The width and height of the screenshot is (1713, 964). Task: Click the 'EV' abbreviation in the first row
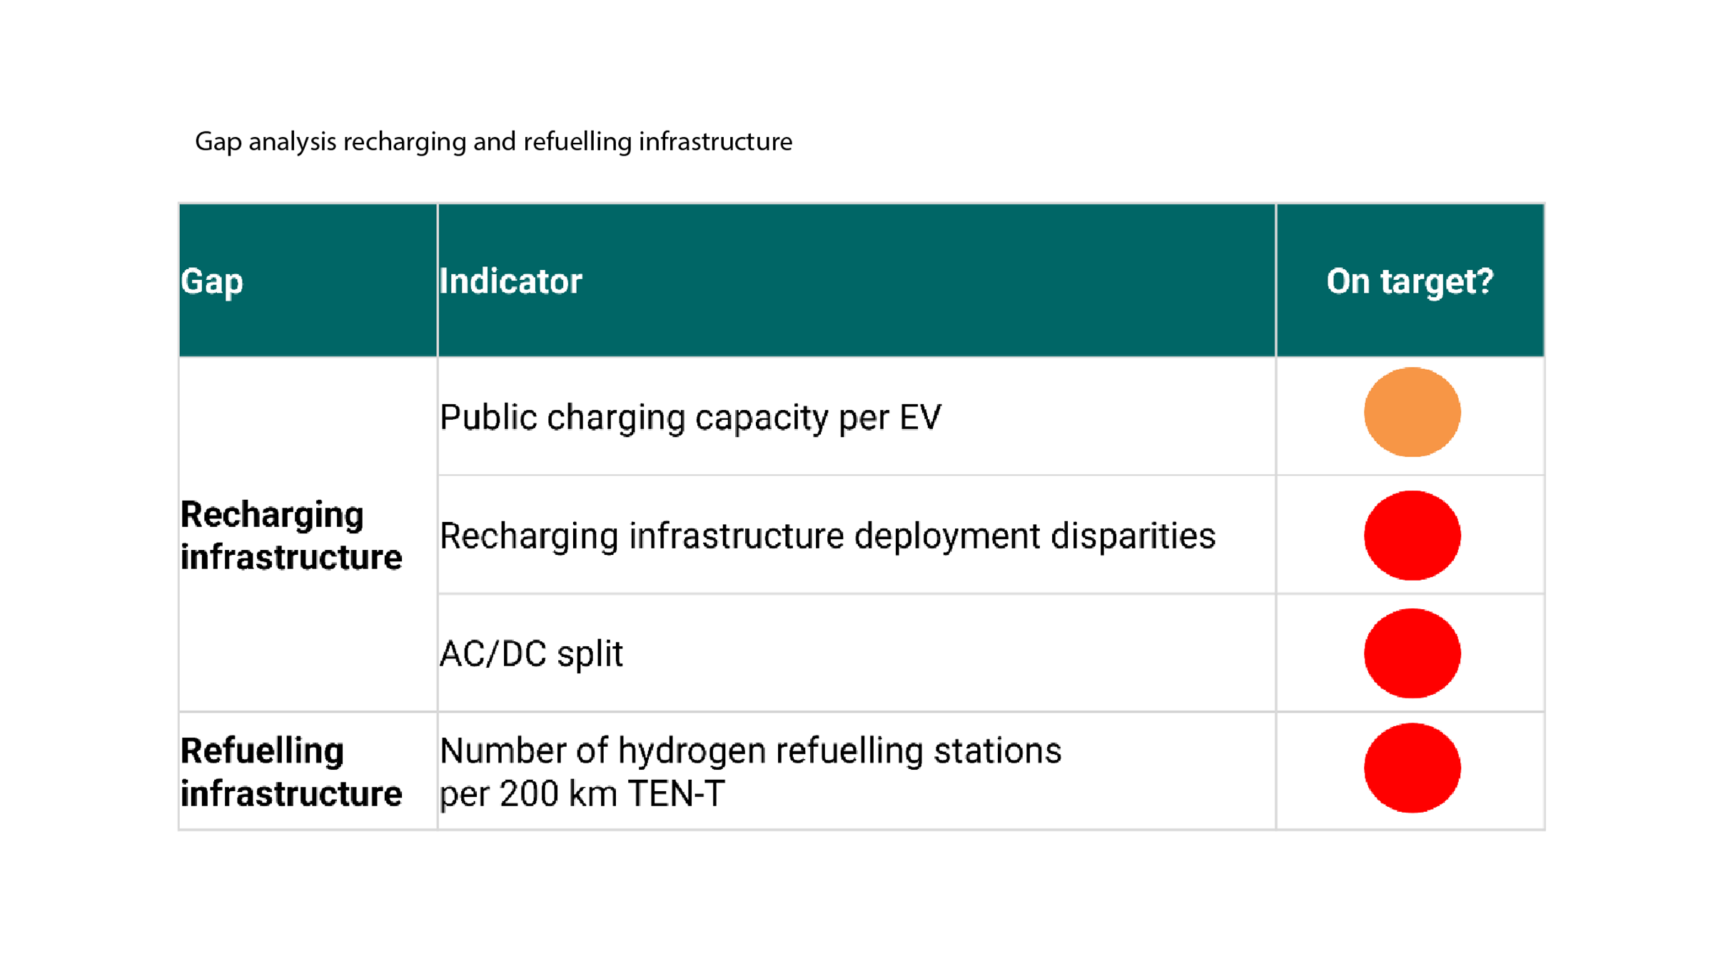[x=920, y=417]
